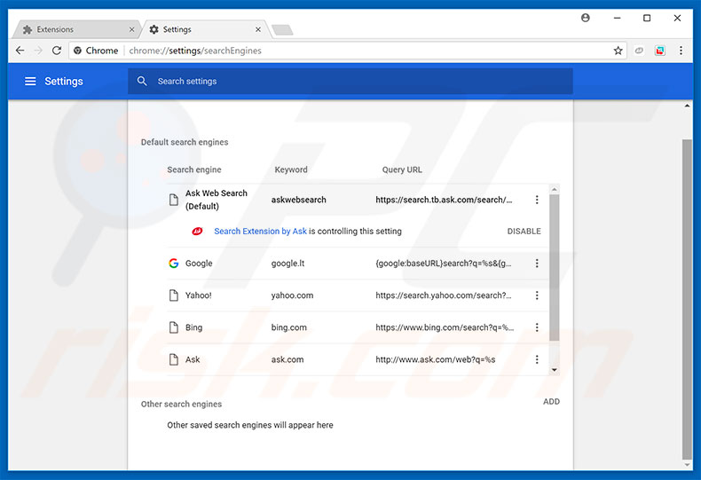Viewport: 701px width, 480px height.
Task: Click the Settings title in blue header
Action: (x=64, y=82)
